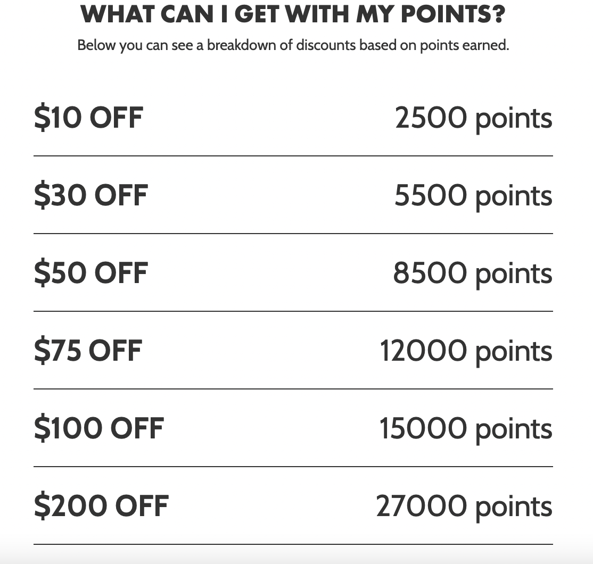Click the divider line under $75 OFF row

click(x=293, y=389)
